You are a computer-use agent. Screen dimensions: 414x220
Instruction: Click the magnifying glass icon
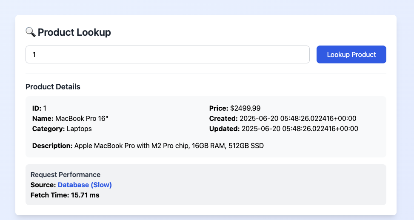(x=31, y=32)
